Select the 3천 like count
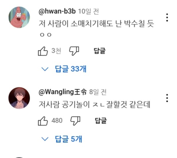Viewport: 177px width, 158px height. (x=56, y=51)
